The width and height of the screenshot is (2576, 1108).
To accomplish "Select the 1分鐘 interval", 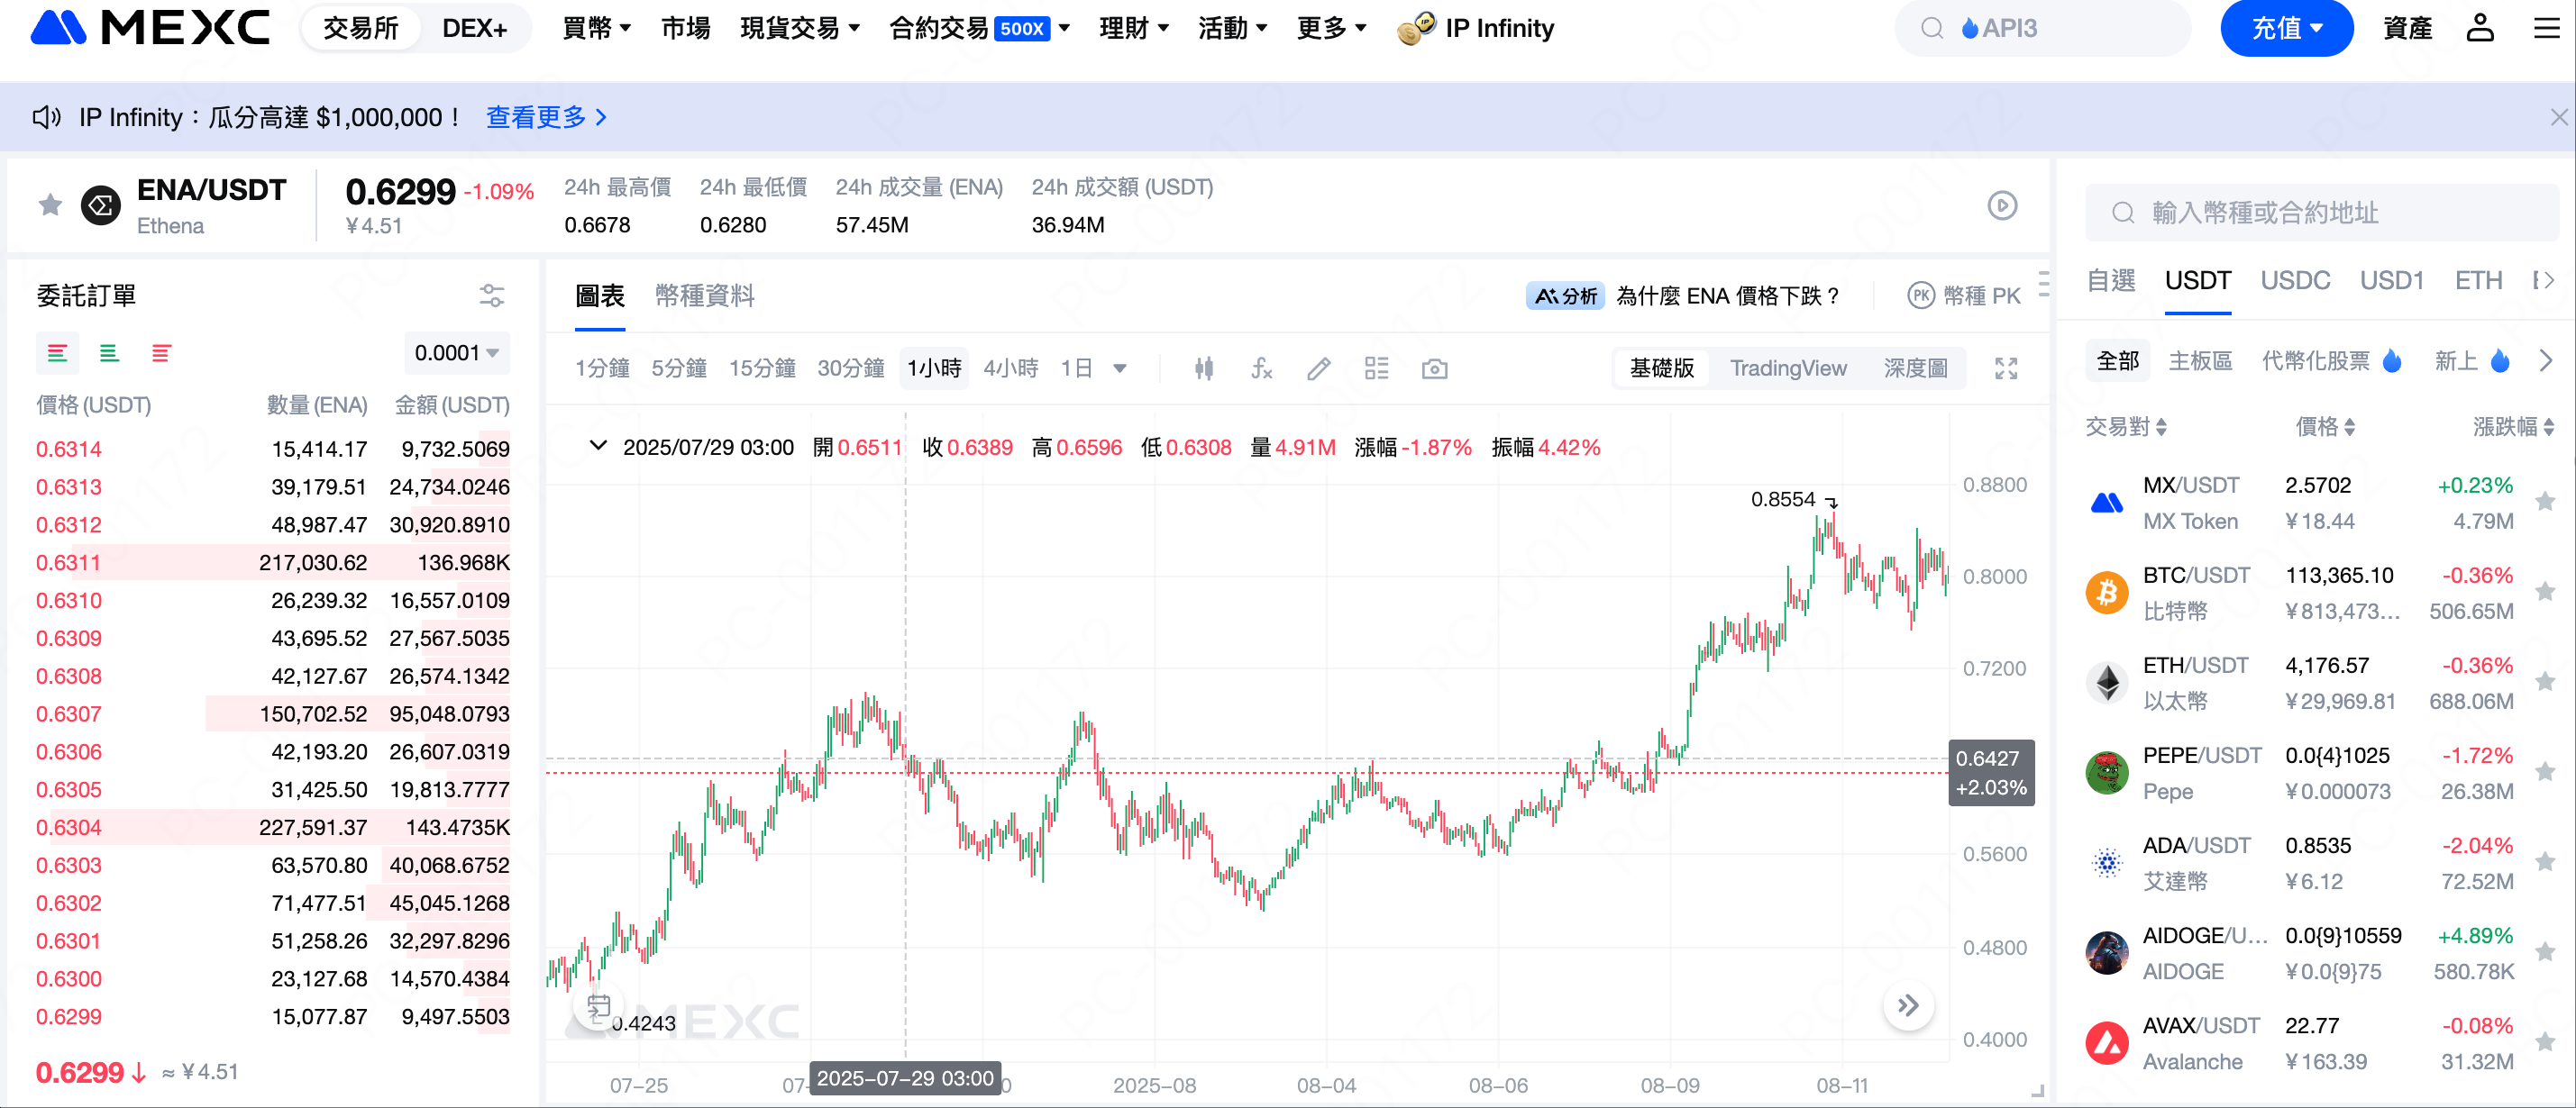I will 602,368.
